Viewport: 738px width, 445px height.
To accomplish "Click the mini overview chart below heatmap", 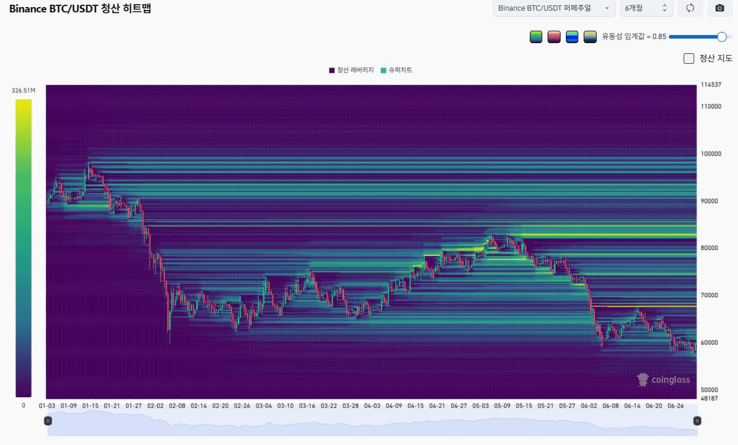I will coord(373,423).
